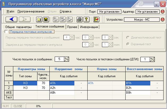Click the test period seconds spinner

tap(110, 37)
